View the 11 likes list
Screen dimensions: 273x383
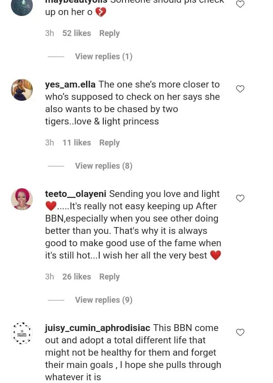[76, 143]
